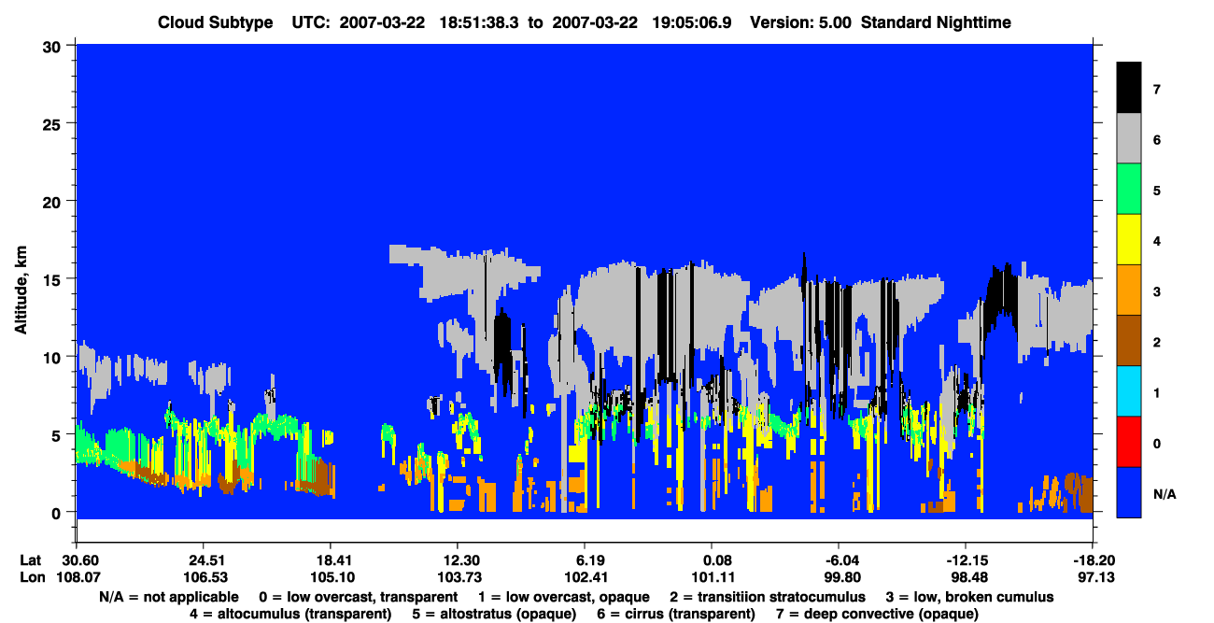Click the yellow altocumulus legend swatch
This screenshot has height=623, width=1214.
(1128, 240)
